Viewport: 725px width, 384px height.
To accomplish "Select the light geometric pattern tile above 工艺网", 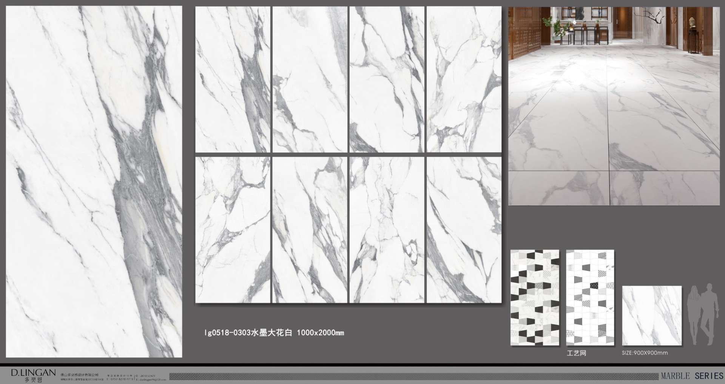I will [x=590, y=297].
